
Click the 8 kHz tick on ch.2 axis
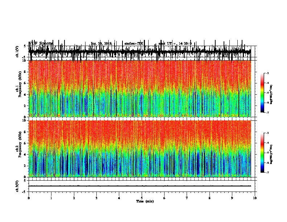pos(25,132)
